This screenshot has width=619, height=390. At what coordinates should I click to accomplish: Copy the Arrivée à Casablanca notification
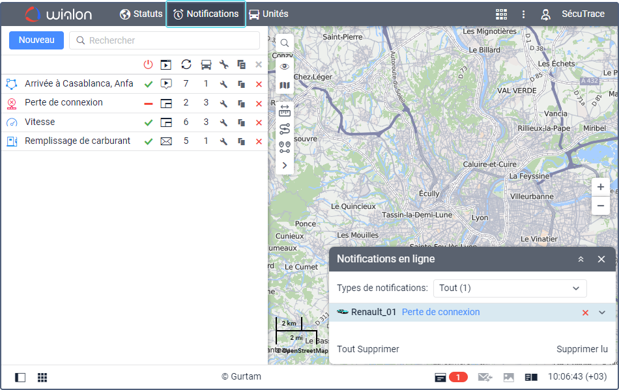click(x=241, y=84)
